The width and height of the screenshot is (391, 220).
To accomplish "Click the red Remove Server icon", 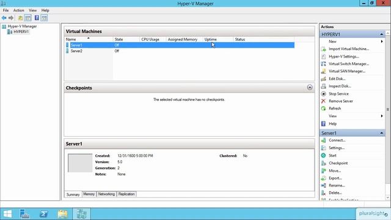I will [x=323, y=101].
